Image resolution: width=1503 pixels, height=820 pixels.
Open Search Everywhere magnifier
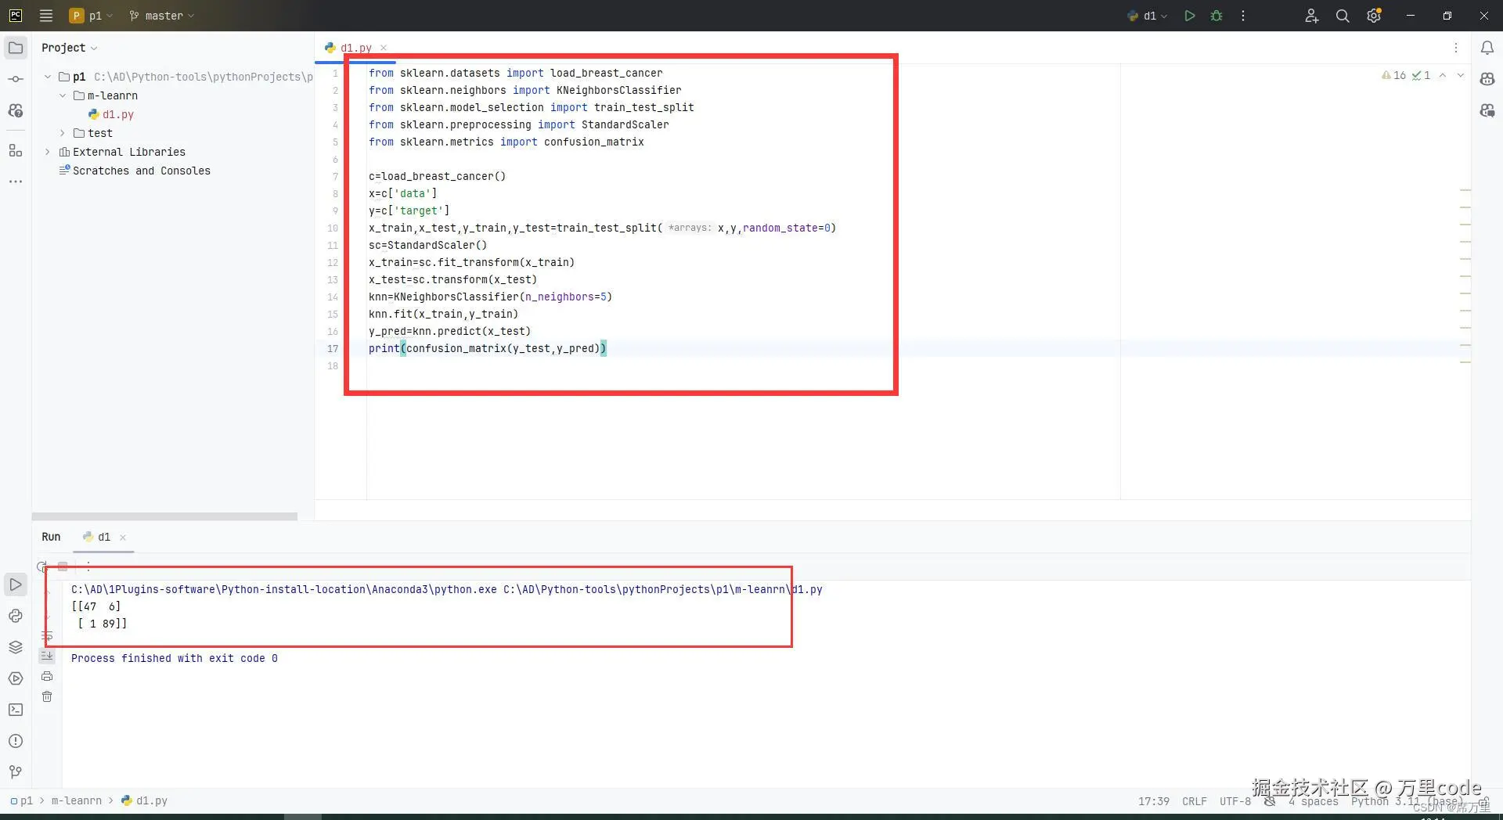(x=1343, y=16)
